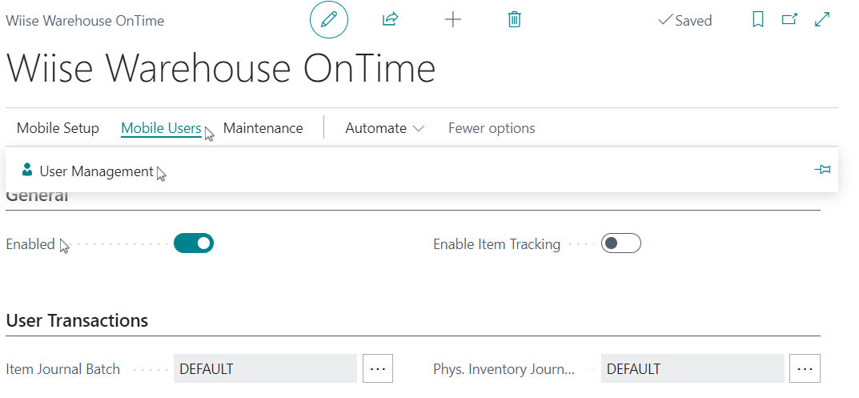This screenshot has width=859, height=398.
Task: Click the share icon
Action: click(x=390, y=20)
